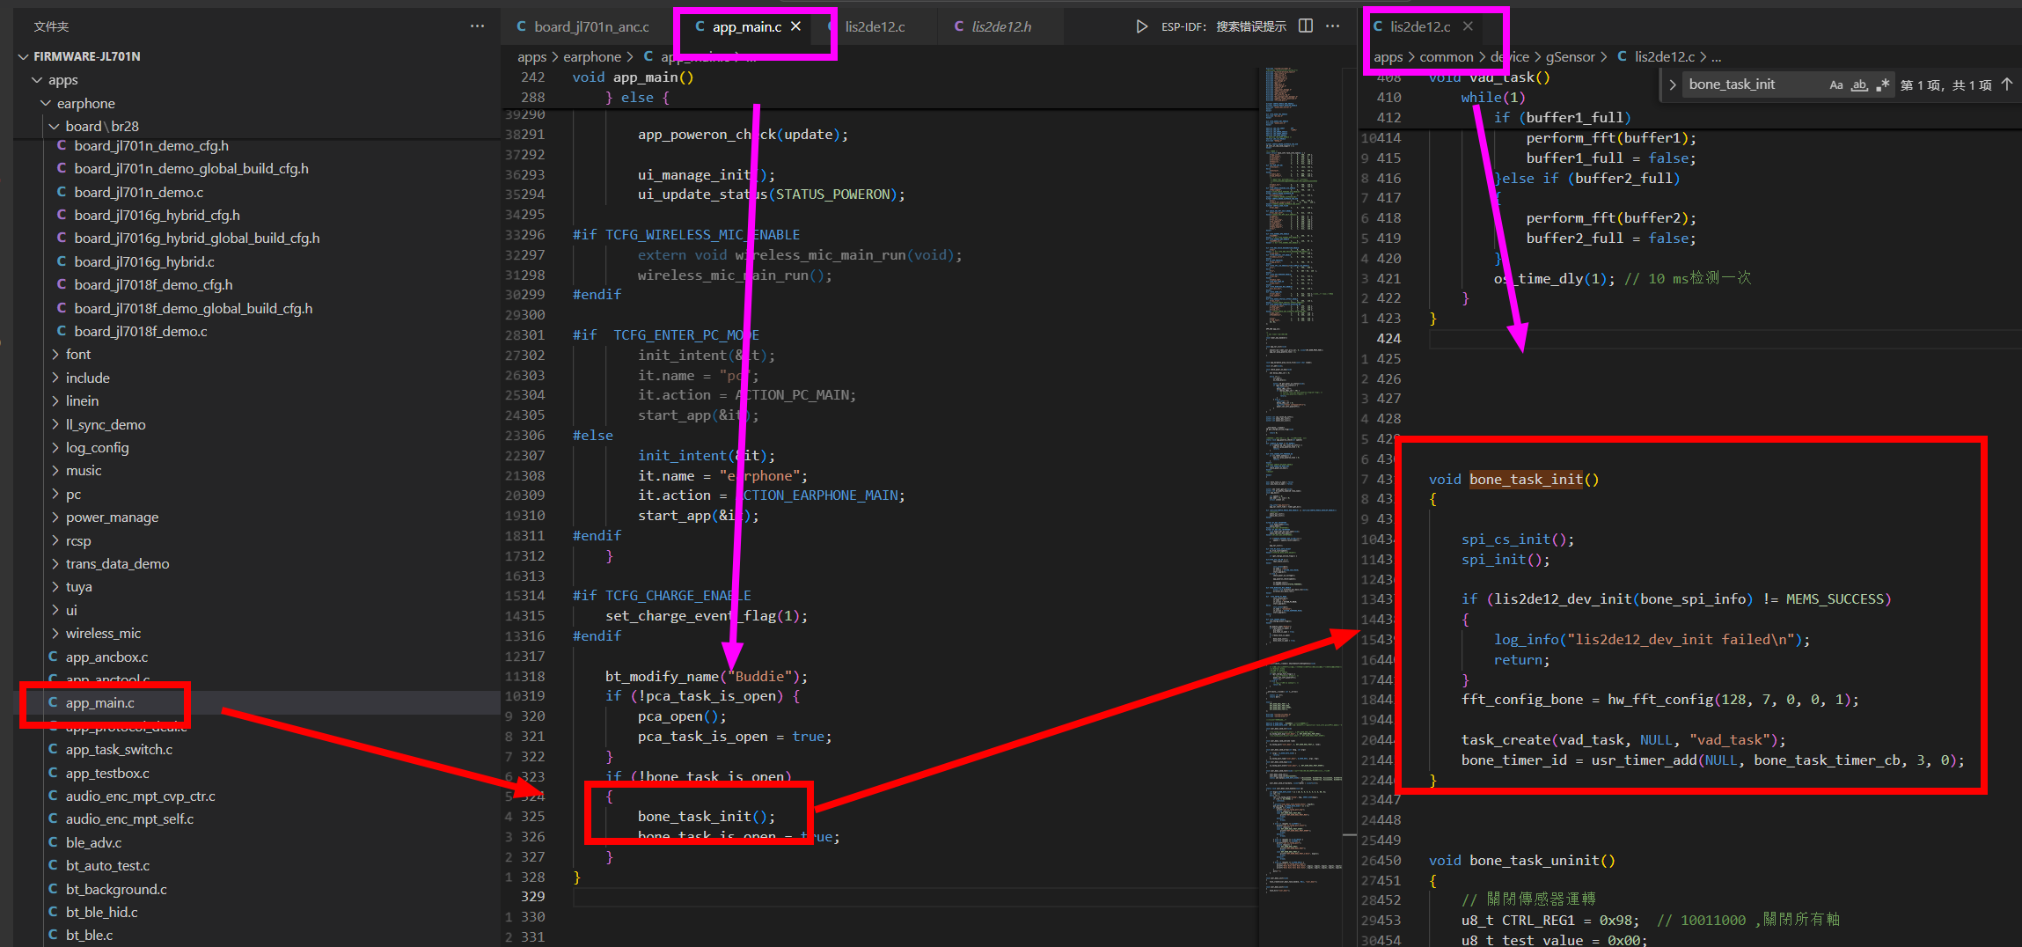
Task: Open board_jl7016g_hybrid_cfg.h file
Action: point(157,216)
